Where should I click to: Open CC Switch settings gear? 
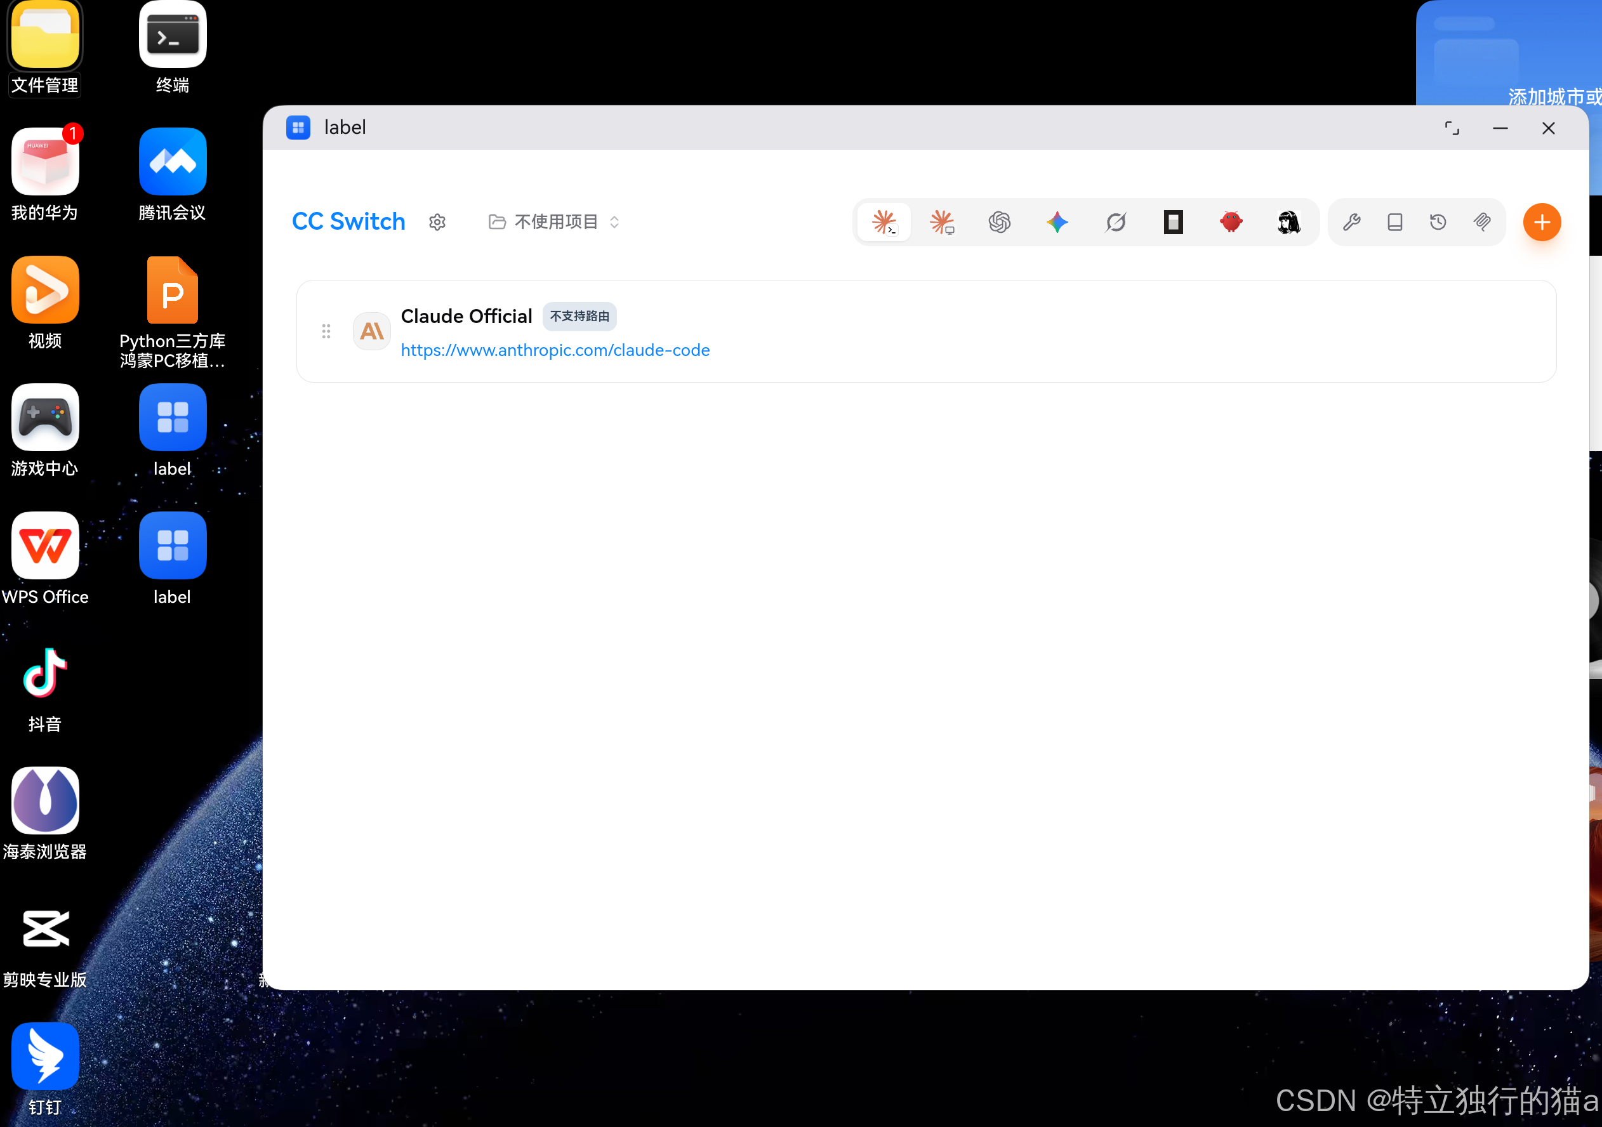pyautogui.click(x=437, y=223)
